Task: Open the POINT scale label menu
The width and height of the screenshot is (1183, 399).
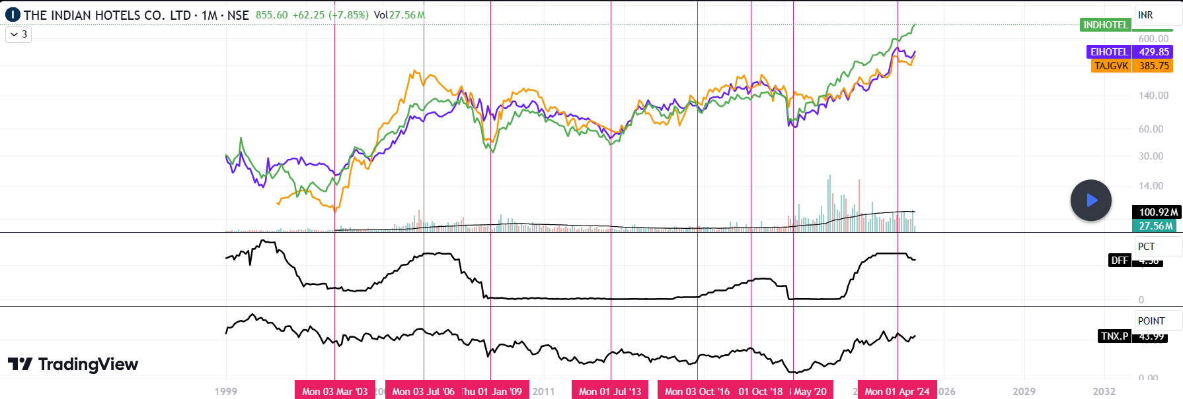Action: point(1157,321)
